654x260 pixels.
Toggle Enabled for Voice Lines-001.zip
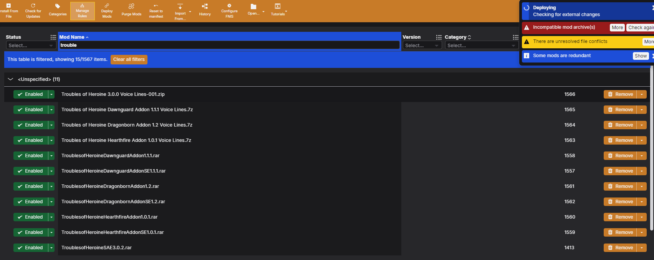tap(31, 94)
